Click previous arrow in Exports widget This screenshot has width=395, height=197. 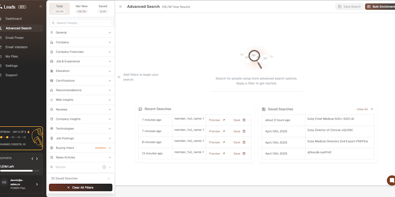32,159
